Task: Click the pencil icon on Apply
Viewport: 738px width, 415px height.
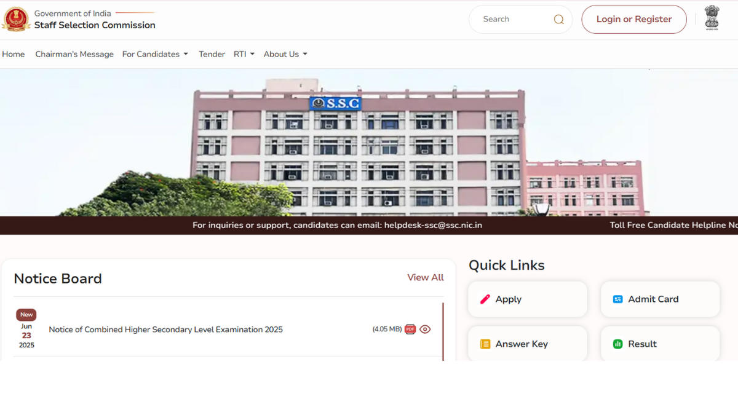Action: [x=485, y=299]
